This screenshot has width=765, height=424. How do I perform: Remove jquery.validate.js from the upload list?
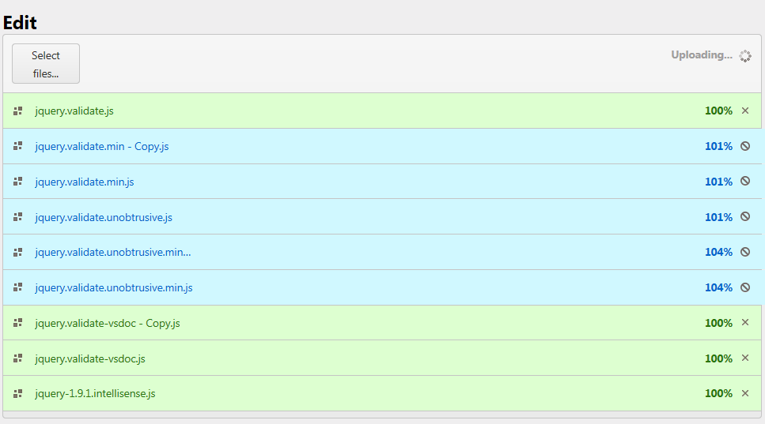point(745,111)
